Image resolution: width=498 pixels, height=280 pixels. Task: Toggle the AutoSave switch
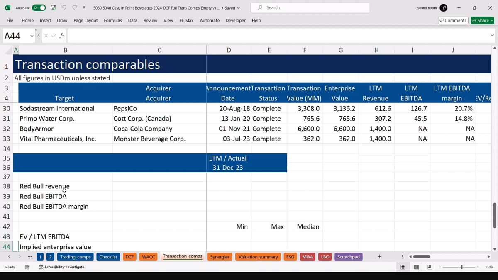(39, 8)
